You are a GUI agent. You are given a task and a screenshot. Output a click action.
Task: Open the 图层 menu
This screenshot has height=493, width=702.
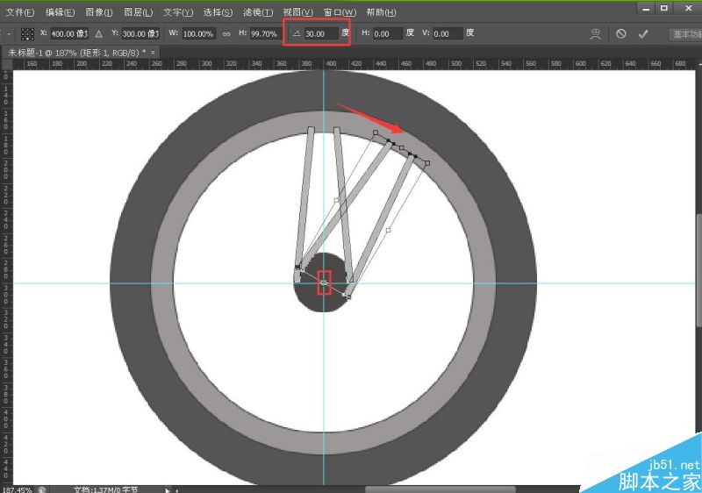138,12
